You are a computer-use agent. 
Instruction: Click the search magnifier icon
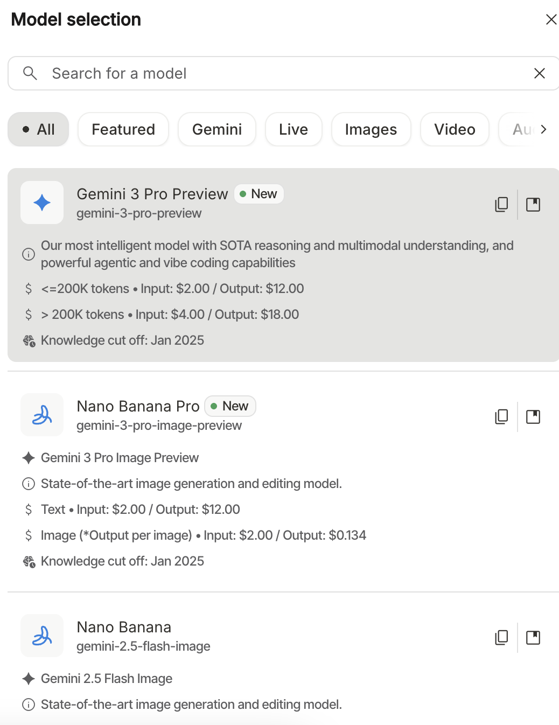pos(30,73)
